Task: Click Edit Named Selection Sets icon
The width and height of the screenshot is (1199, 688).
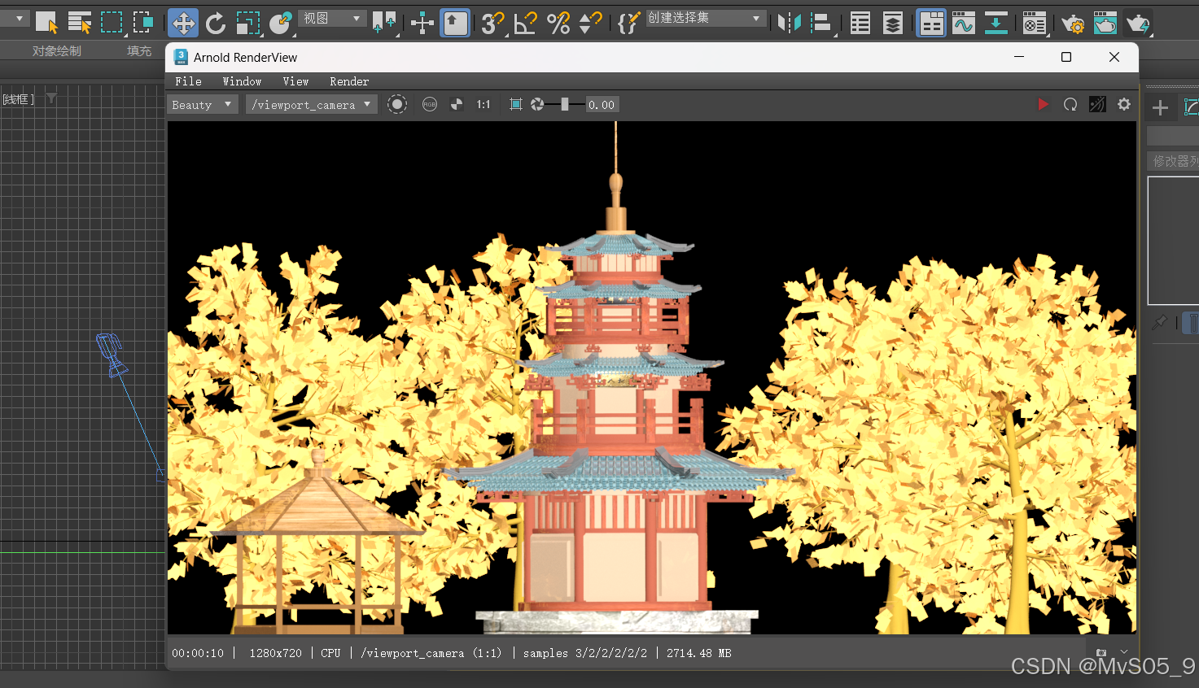Action: [x=628, y=23]
